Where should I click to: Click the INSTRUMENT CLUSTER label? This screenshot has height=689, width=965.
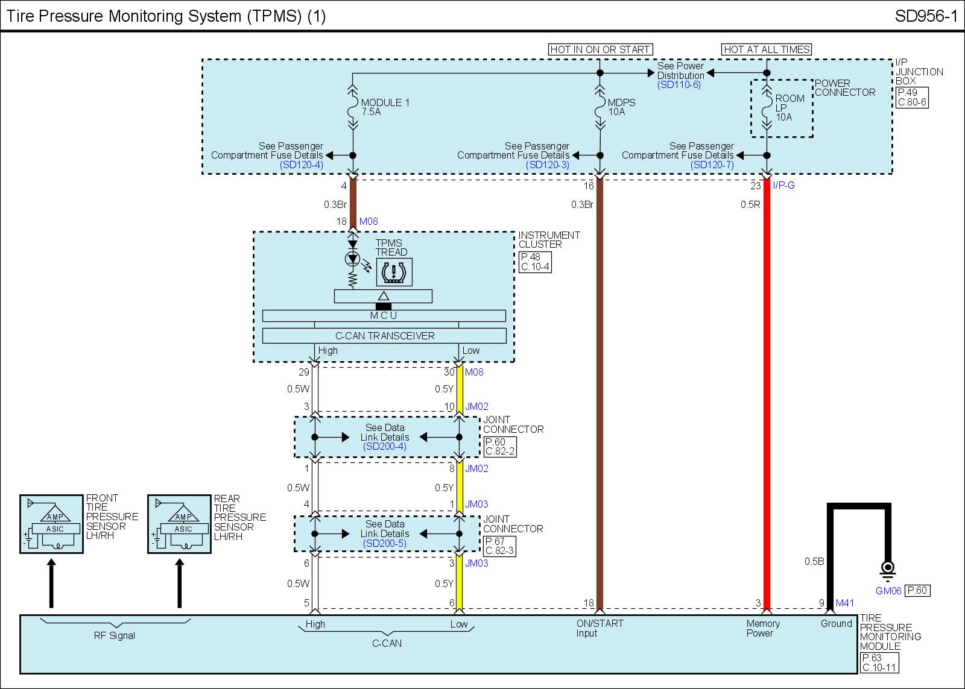(x=549, y=240)
